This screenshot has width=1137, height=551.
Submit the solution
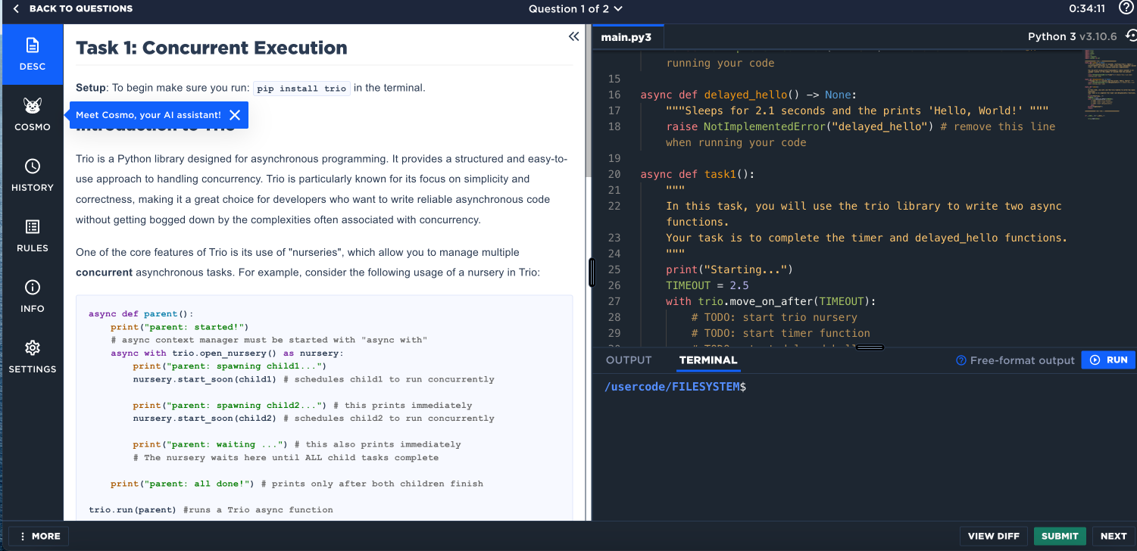(1059, 536)
